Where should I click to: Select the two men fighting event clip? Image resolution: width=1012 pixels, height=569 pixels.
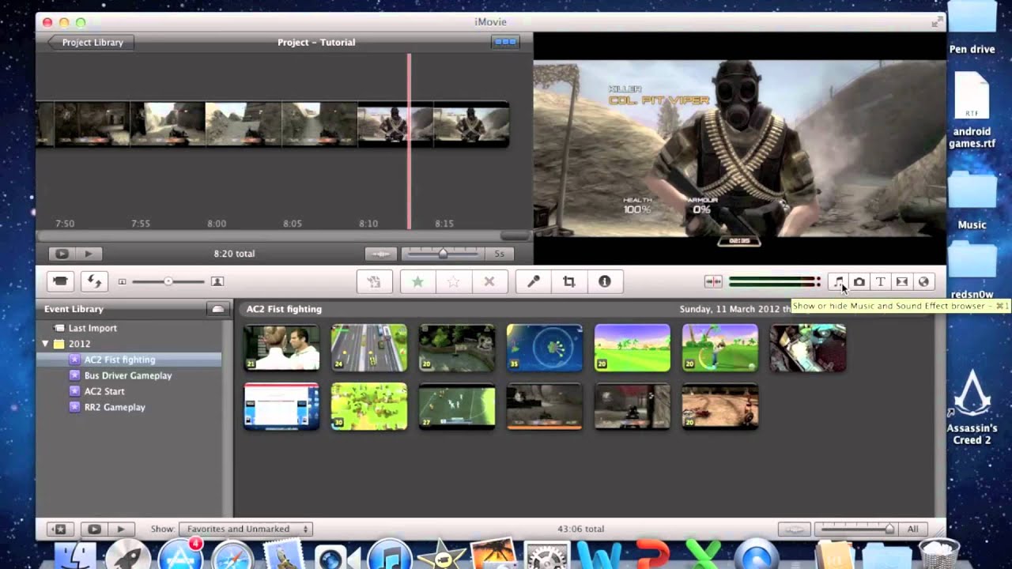(x=281, y=348)
